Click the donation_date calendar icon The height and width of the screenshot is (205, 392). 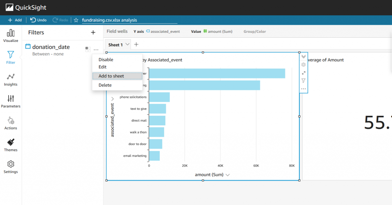[28, 46]
